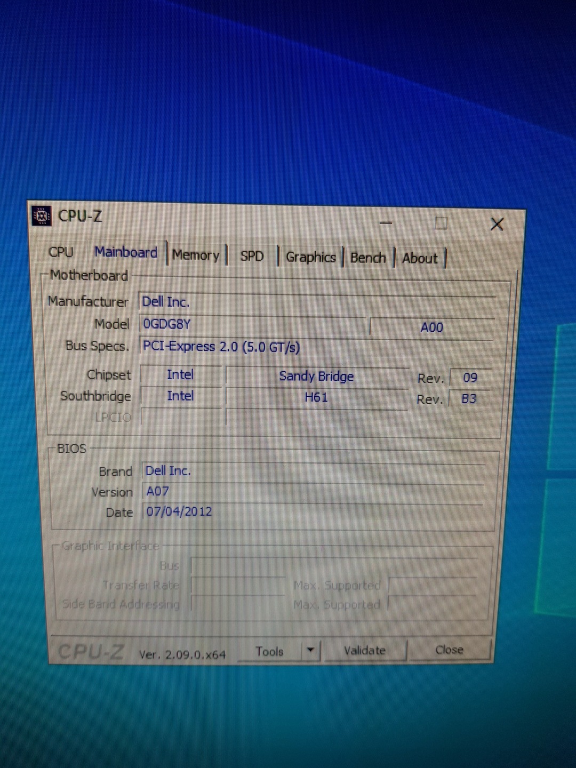The width and height of the screenshot is (576, 768).
Task: Switch to the CPU tab
Action: click(61, 252)
